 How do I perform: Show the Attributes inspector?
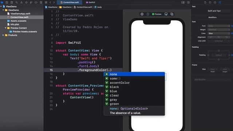[x=220, y=3]
